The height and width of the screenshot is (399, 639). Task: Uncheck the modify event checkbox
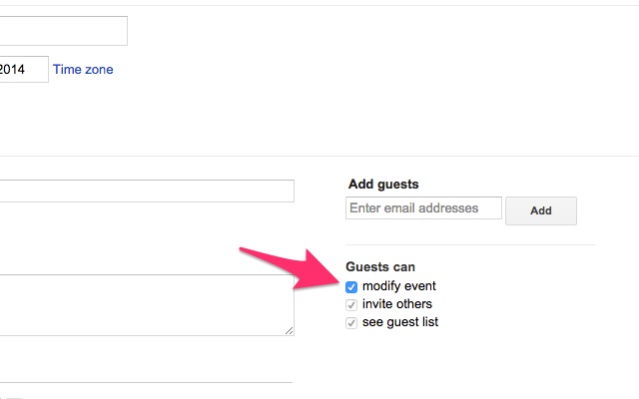(x=351, y=287)
